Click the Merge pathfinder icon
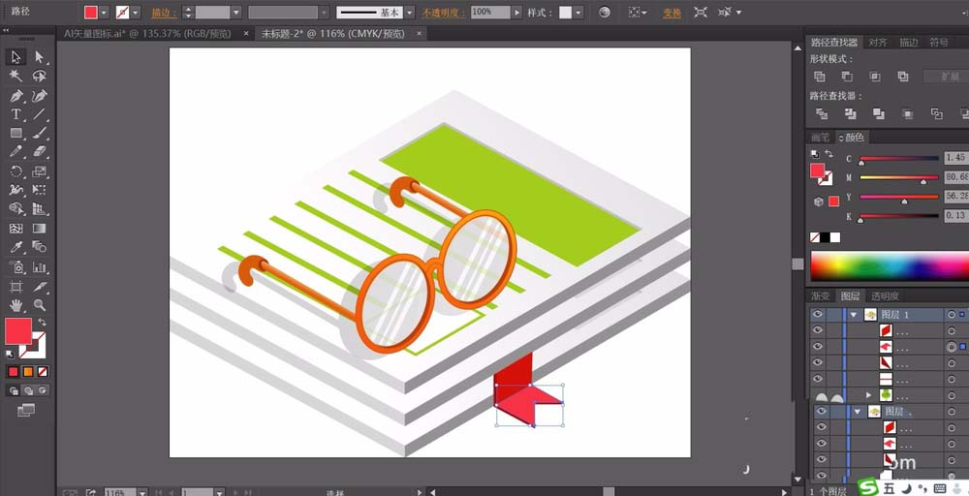 879,113
